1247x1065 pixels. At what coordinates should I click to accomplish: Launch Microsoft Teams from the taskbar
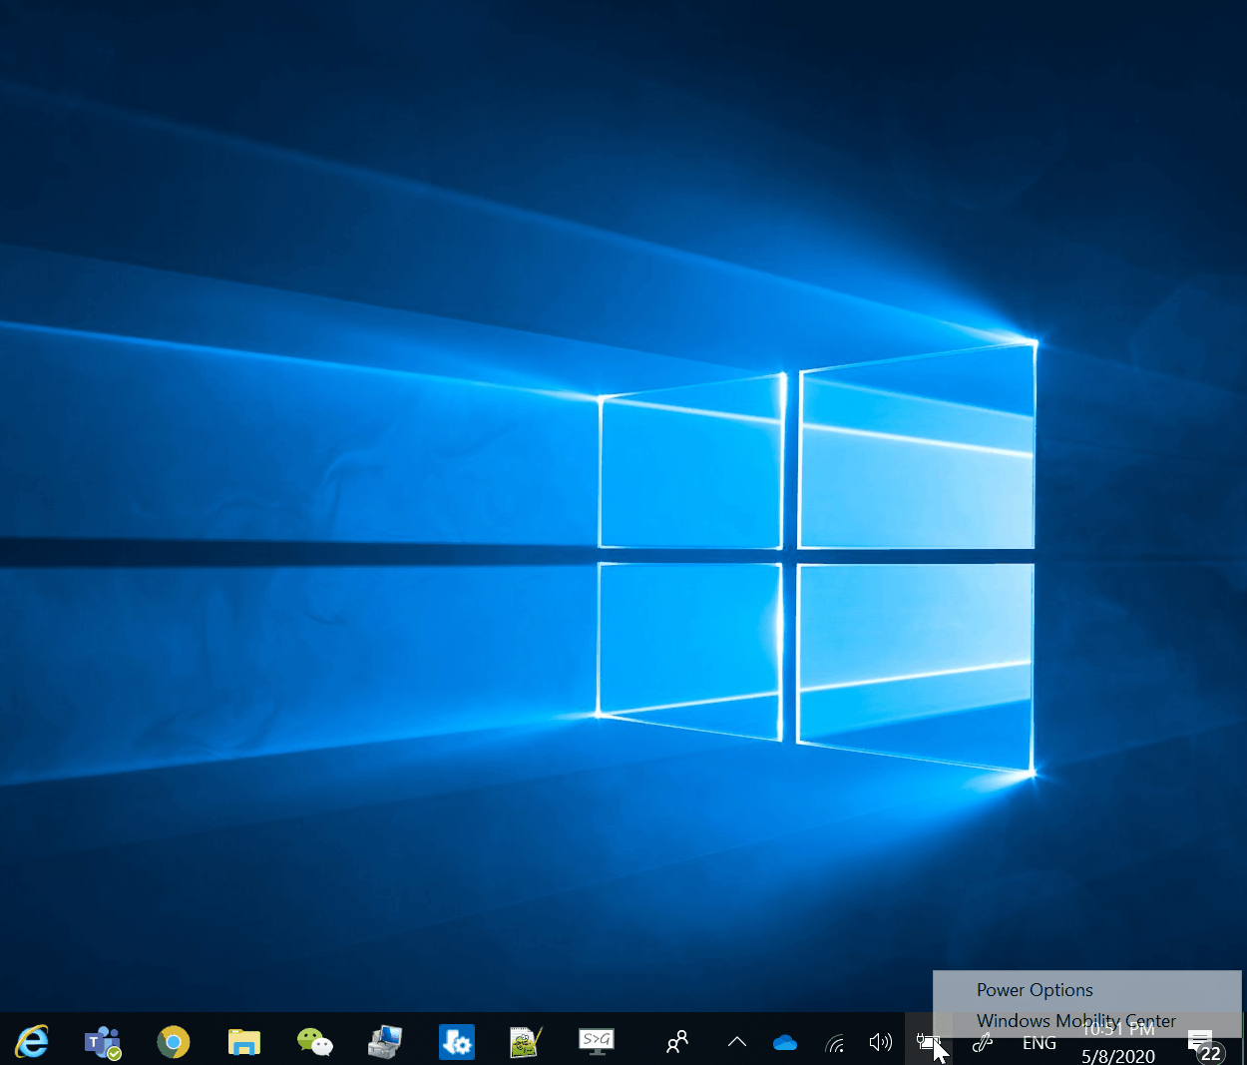click(x=102, y=1042)
